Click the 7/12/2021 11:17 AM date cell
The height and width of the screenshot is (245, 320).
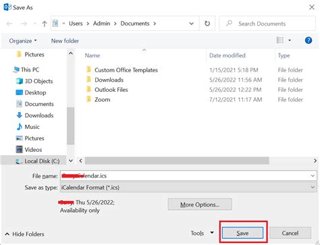click(236, 100)
